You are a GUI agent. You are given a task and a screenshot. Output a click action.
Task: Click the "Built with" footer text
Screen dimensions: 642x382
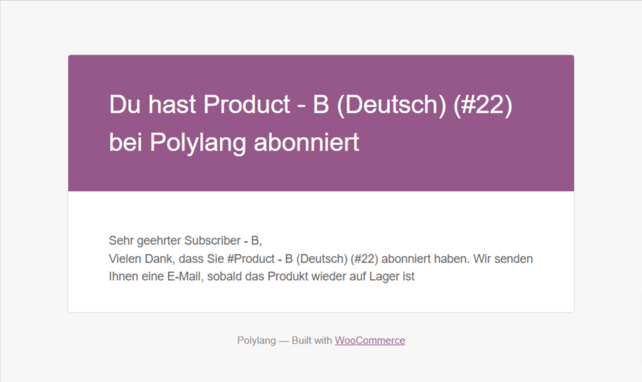click(x=312, y=341)
